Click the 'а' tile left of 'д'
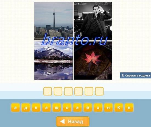This screenshot has height=127, width=151. pyautogui.click(x=15, y=108)
